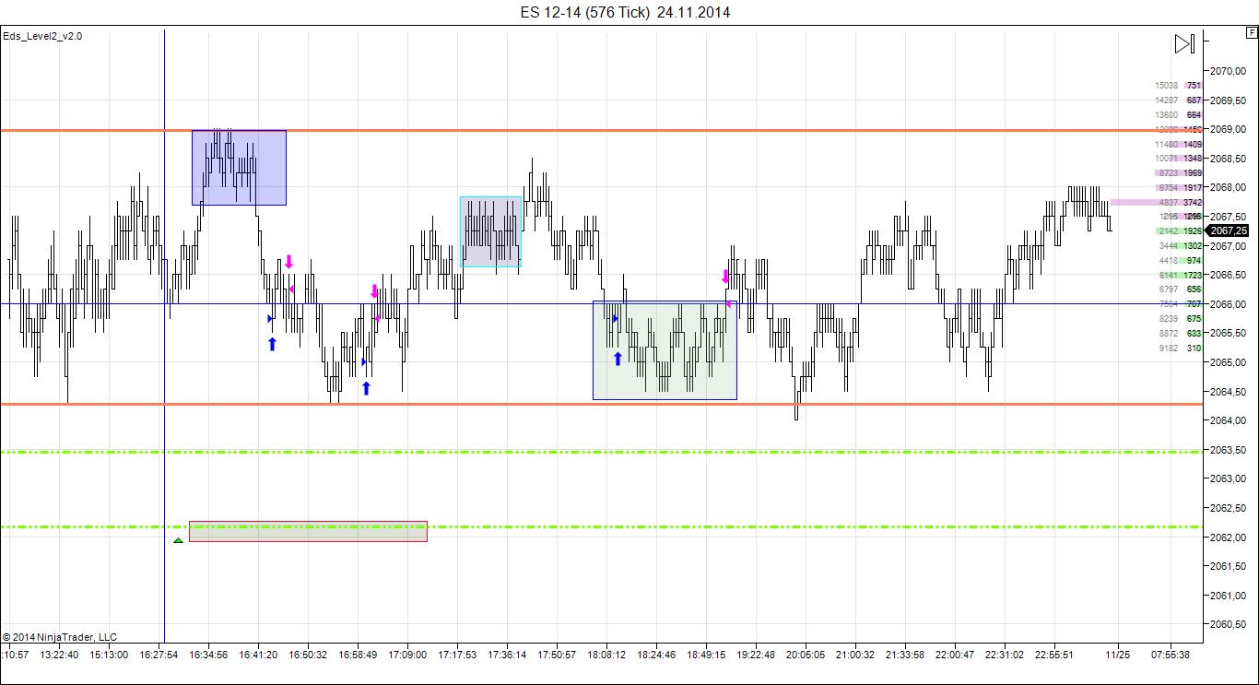Click the Level 2 ask size 751
Image resolution: width=1259 pixels, height=685 pixels.
click(x=1194, y=86)
